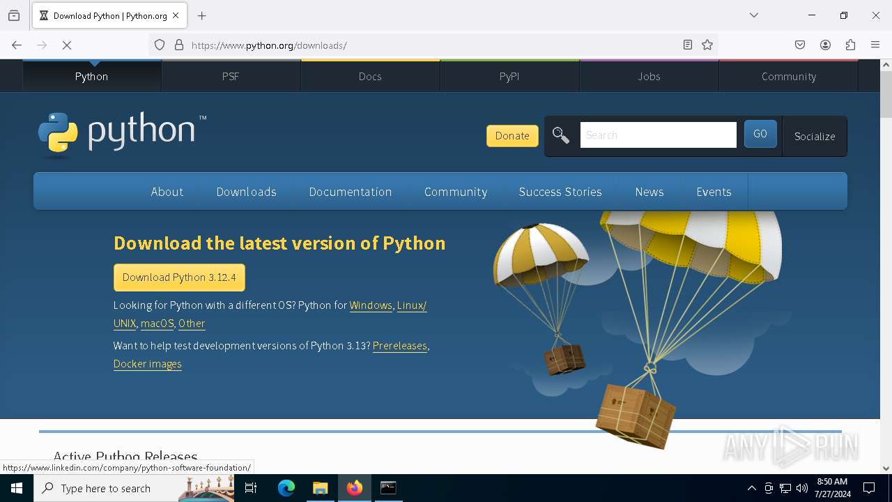Bookmark this page with the star icon

707,45
